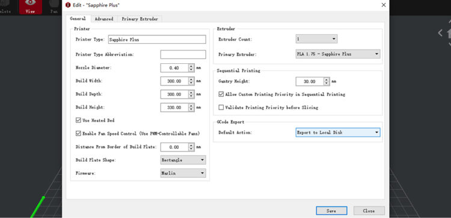Toggle Enable Fan Speed Control checkbox
This screenshot has height=218, width=451.
tap(78, 133)
